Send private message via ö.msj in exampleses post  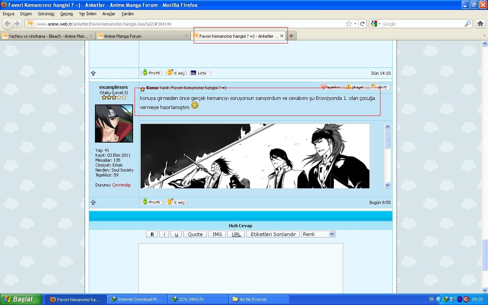coord(176,202)
